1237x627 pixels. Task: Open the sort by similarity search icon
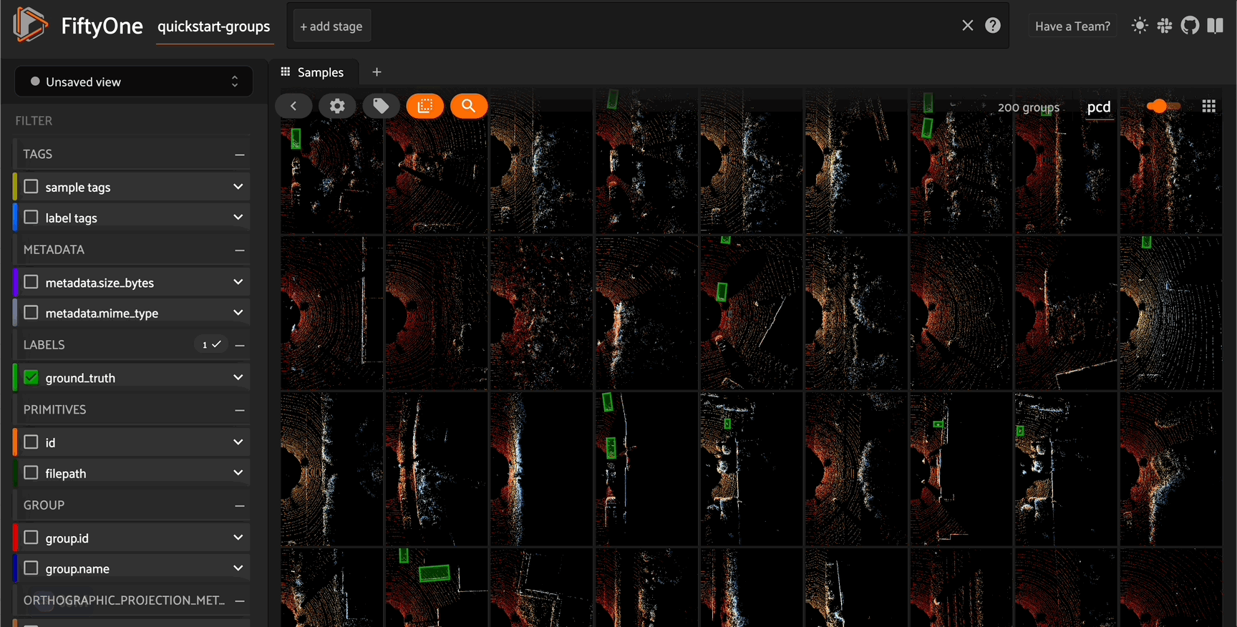point(469,106)
